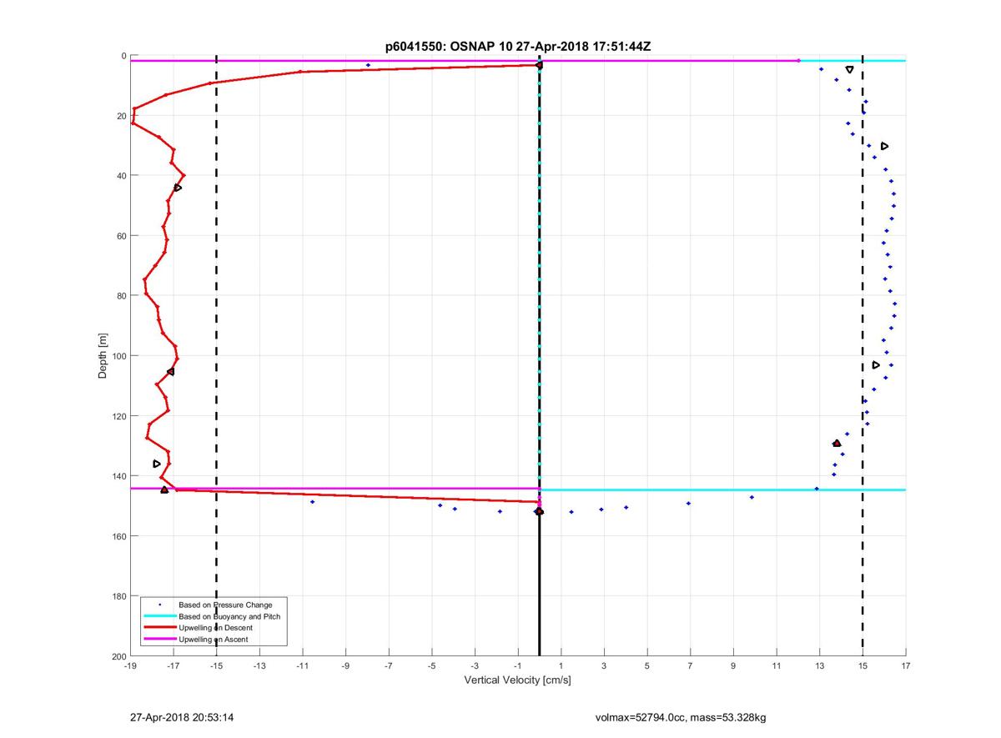Click the y-axis tick label '100'

pos(119,356)
